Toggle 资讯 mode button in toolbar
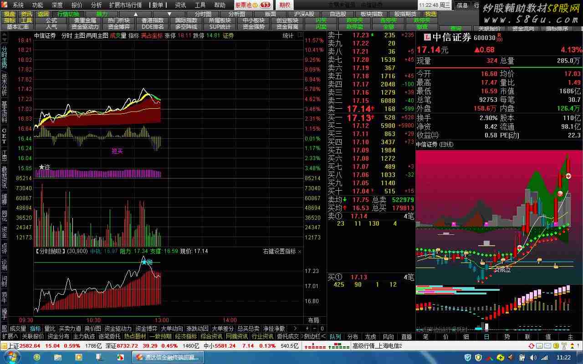Screen dimensions: 583x364 pos(26,14)
